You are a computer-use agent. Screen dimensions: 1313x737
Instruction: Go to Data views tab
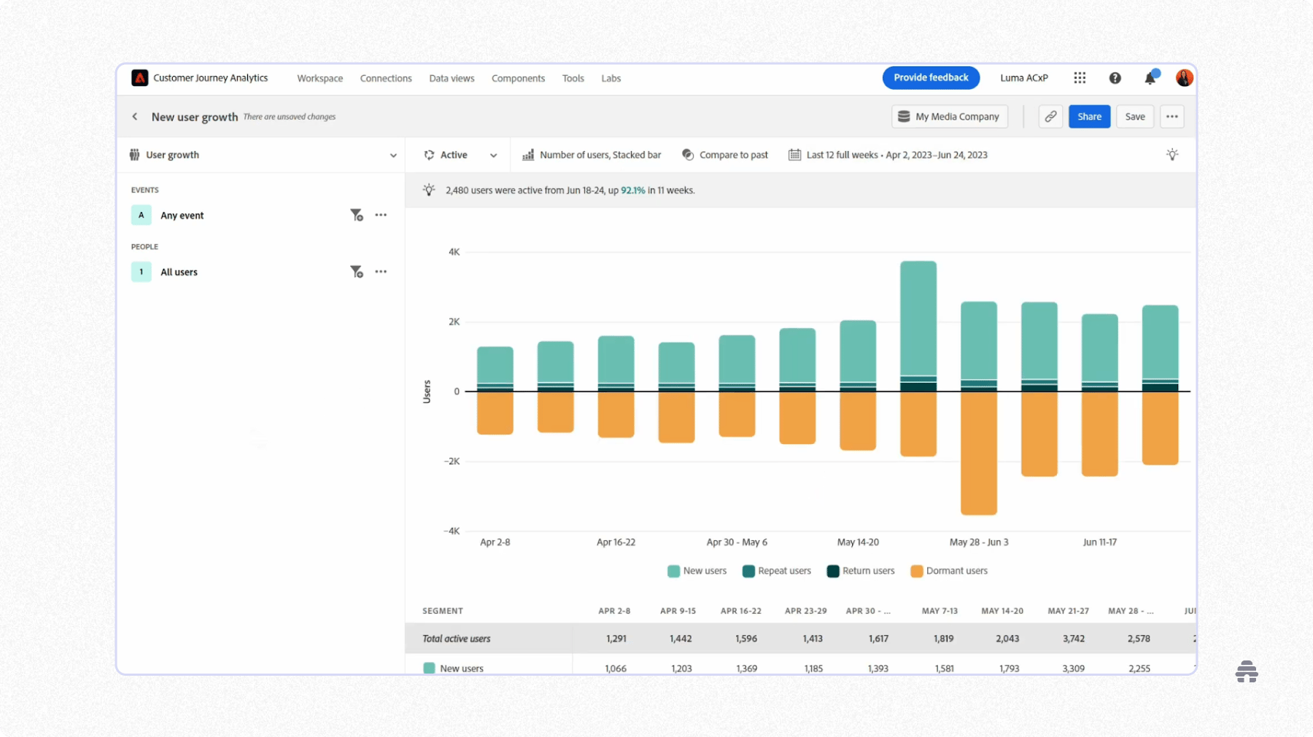click(452, 79)
